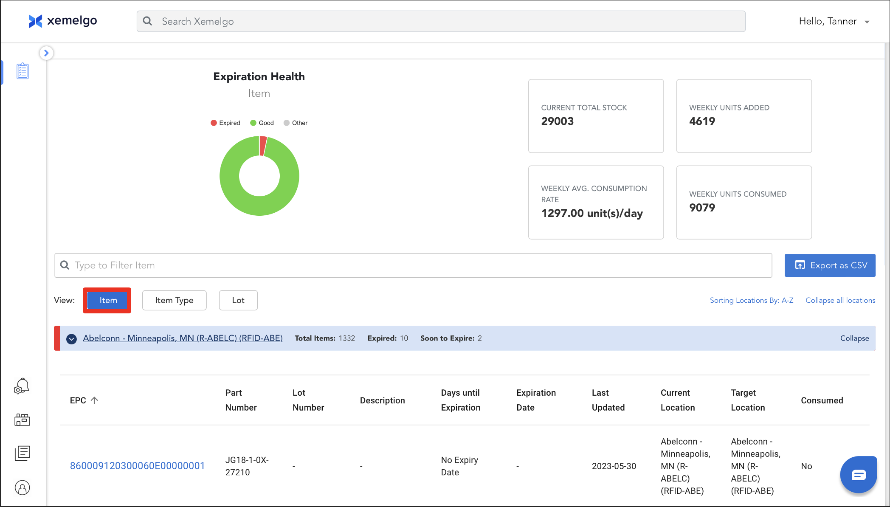
Task: Expand the sidebar with chevron arrow
Action: tap(46, 53)
